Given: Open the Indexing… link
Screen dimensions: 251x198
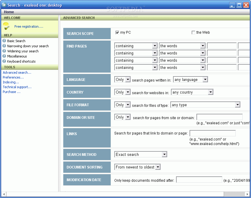Looking at the screenshot, I should [11, 82].
